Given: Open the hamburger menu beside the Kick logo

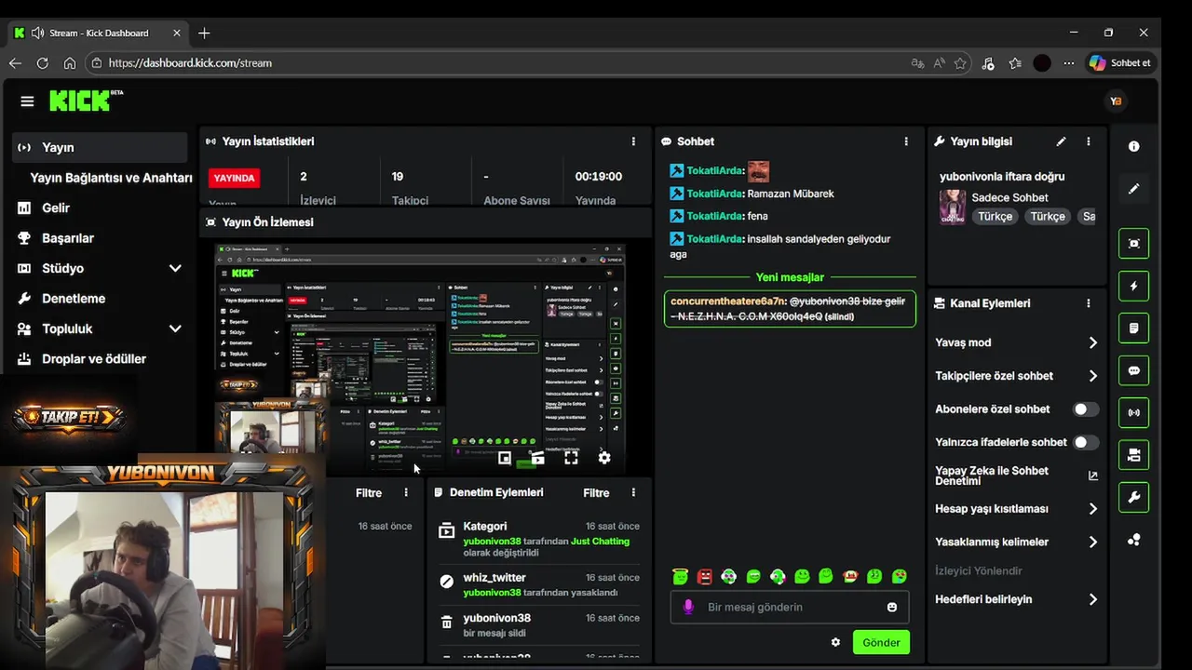Looking at the screenshot, I should 27,100.
